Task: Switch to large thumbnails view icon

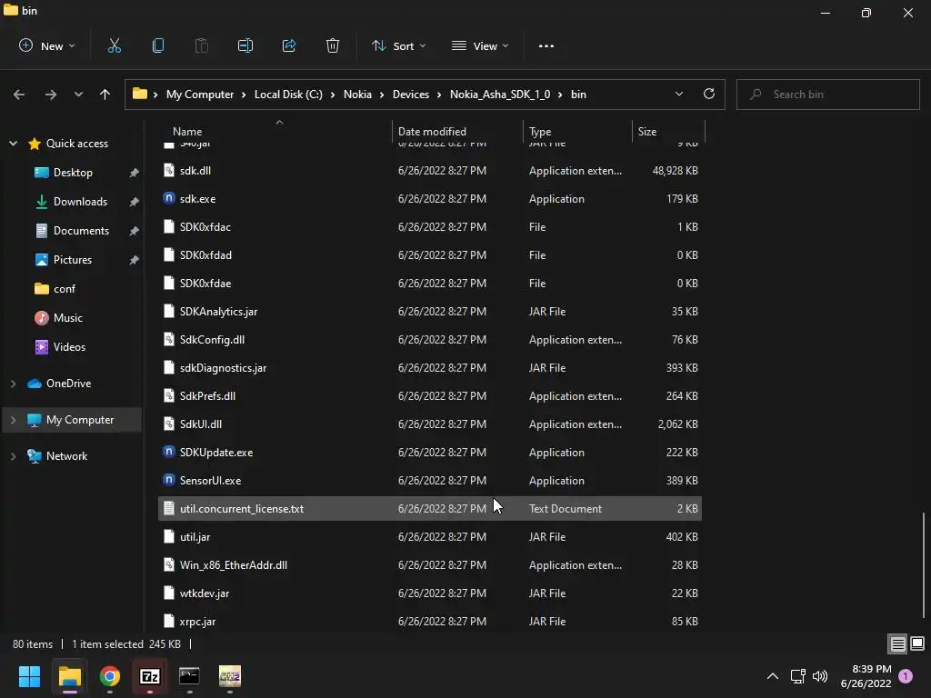Action: [917, 643]
